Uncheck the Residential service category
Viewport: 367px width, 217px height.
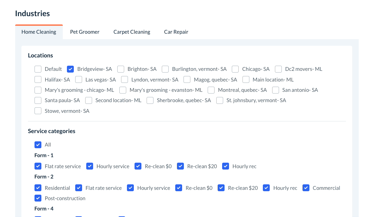[x=38, y=188]
